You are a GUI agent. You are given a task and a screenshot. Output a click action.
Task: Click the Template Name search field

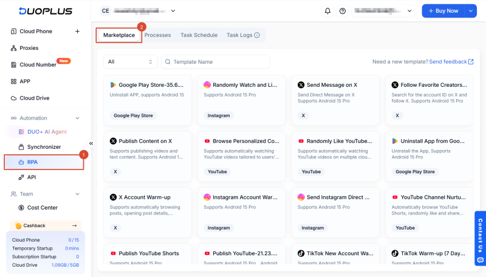(x=216, y=62)
